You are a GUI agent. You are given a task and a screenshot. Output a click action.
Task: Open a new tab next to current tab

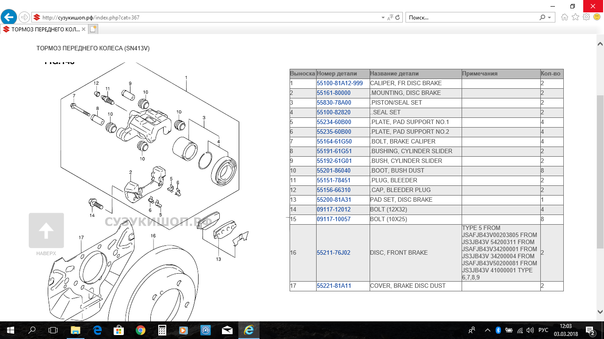pyautogui.click(x=93, y=29)
